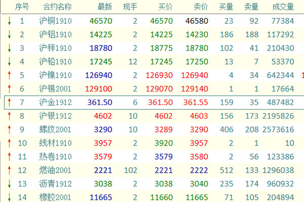Viewport: 304px width, 202px height.
Task: Select contract 沪铜1910
Action: point(55,21)
